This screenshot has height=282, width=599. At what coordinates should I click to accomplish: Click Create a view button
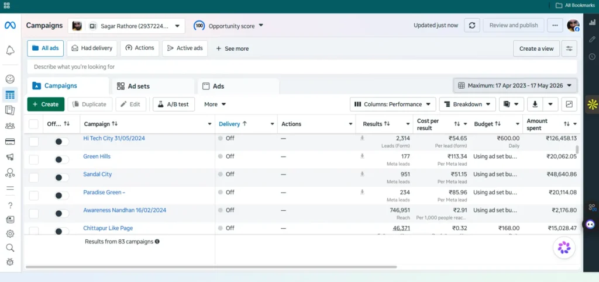point(536,48)
